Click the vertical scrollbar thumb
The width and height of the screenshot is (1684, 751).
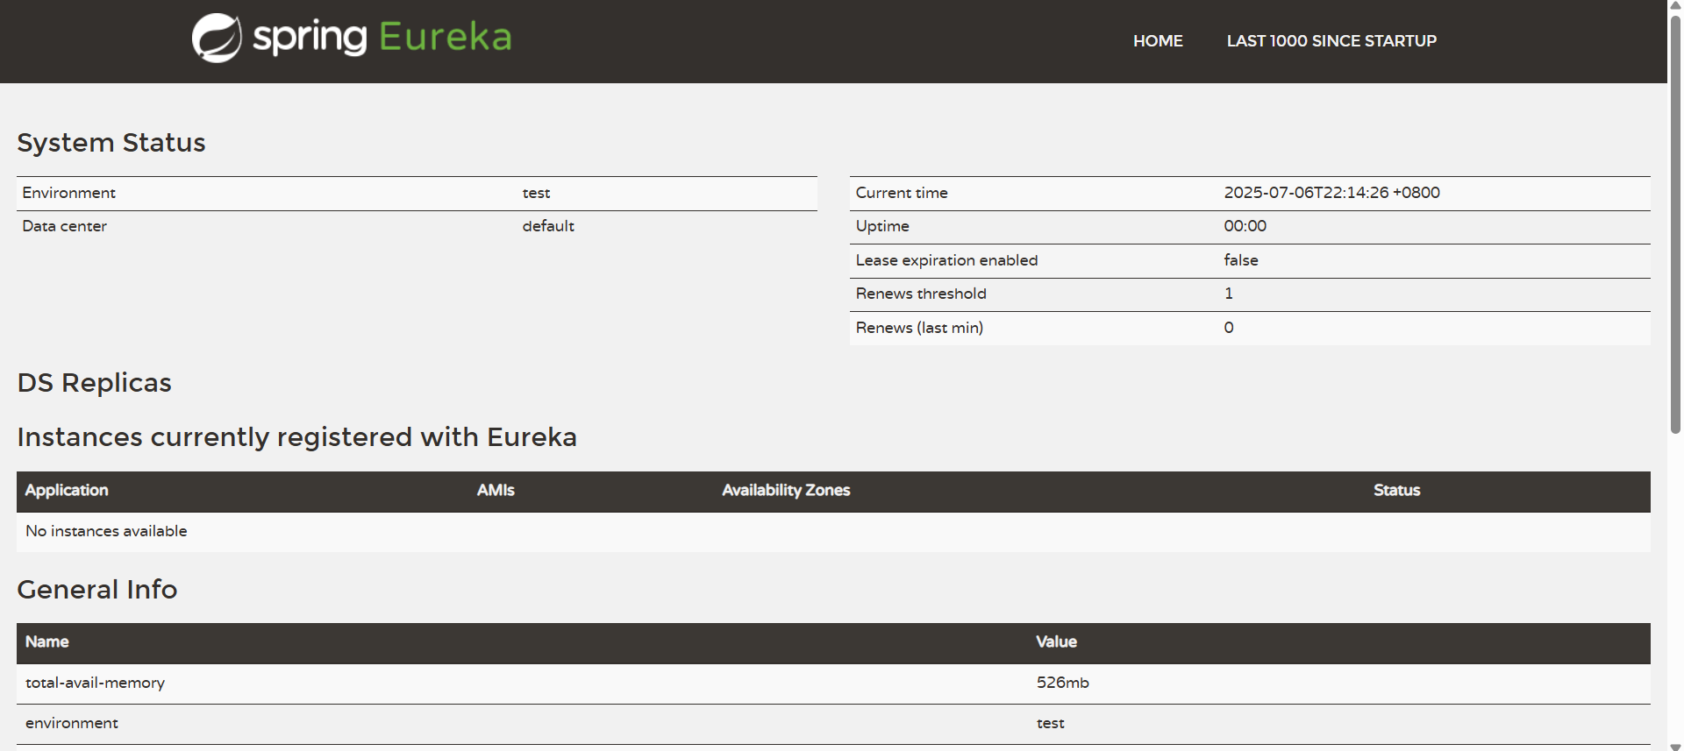1675,223
